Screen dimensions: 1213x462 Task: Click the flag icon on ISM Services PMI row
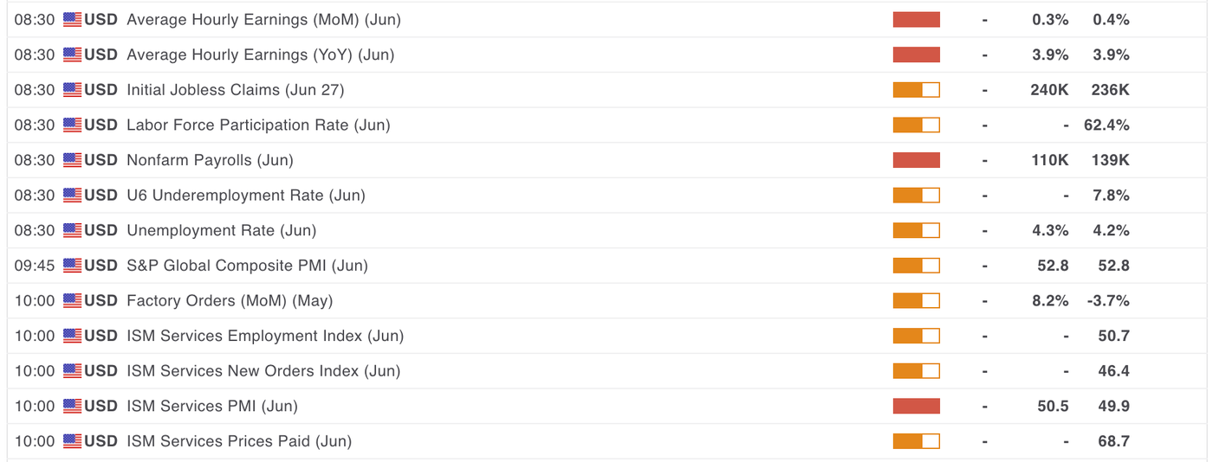tap(72, 406)
